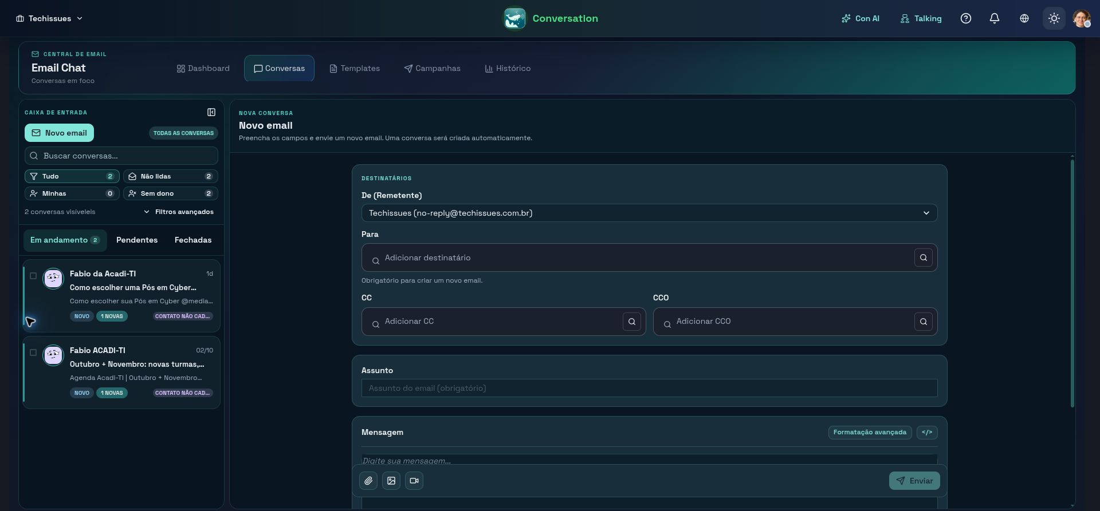This screenshot has height=511, width=1100.
Task: Click the Conversation logo icon
Action: (514, 18)
